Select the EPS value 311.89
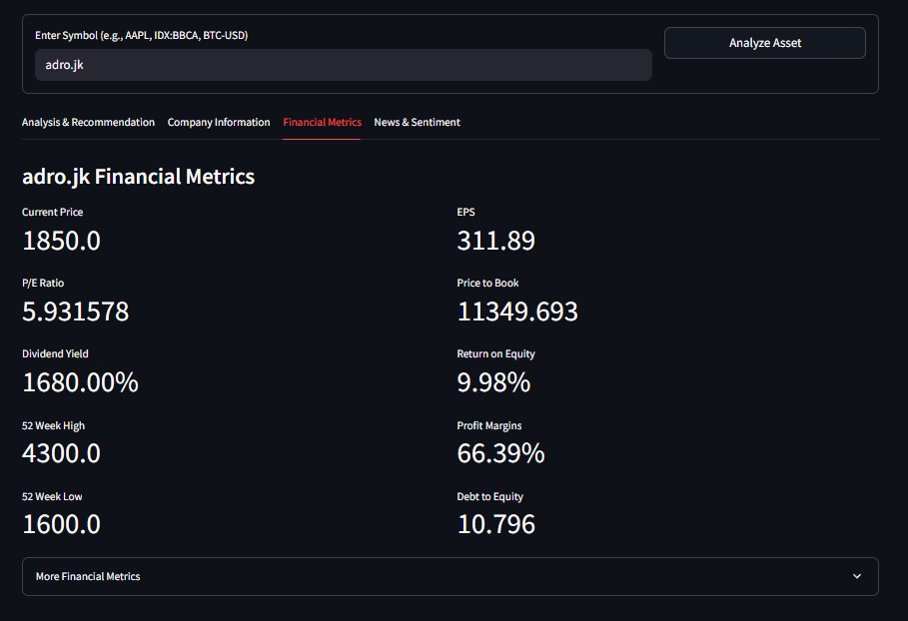The height and width of the screenshot is (621, 908). click(495, 241)
